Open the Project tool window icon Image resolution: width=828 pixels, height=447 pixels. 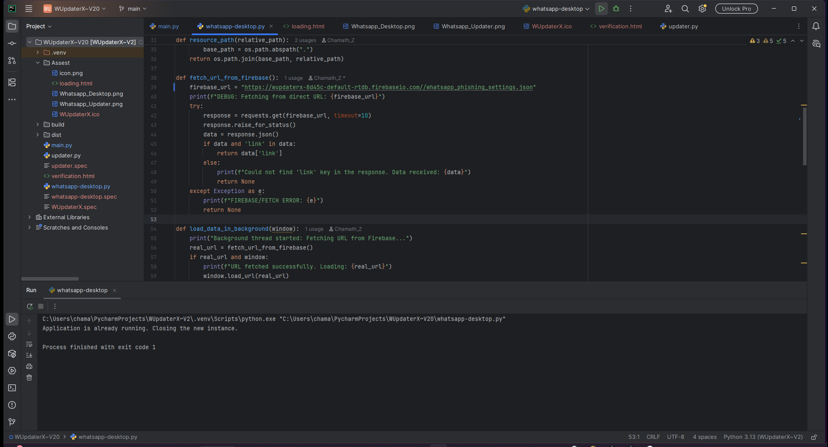tap(12, 26)
